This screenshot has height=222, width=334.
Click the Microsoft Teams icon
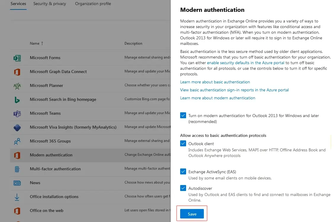17,114
